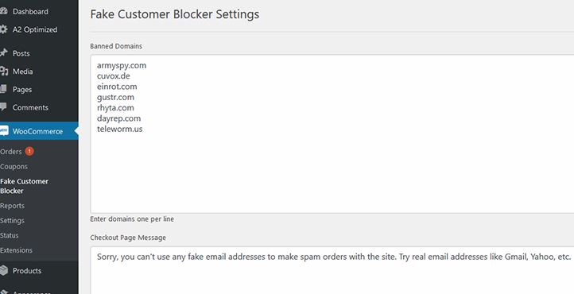Click the Dashboard gauge icon
This screenshot has width=574, height=294.
3,11
